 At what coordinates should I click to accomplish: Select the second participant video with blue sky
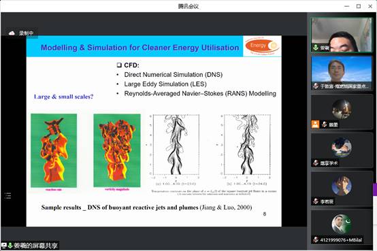tap(342, 73)
